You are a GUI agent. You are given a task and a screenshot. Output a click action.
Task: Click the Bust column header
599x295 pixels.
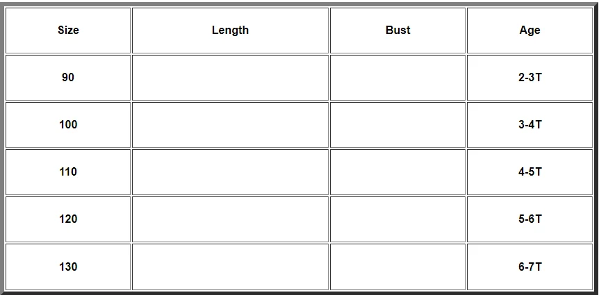point(397,31)
